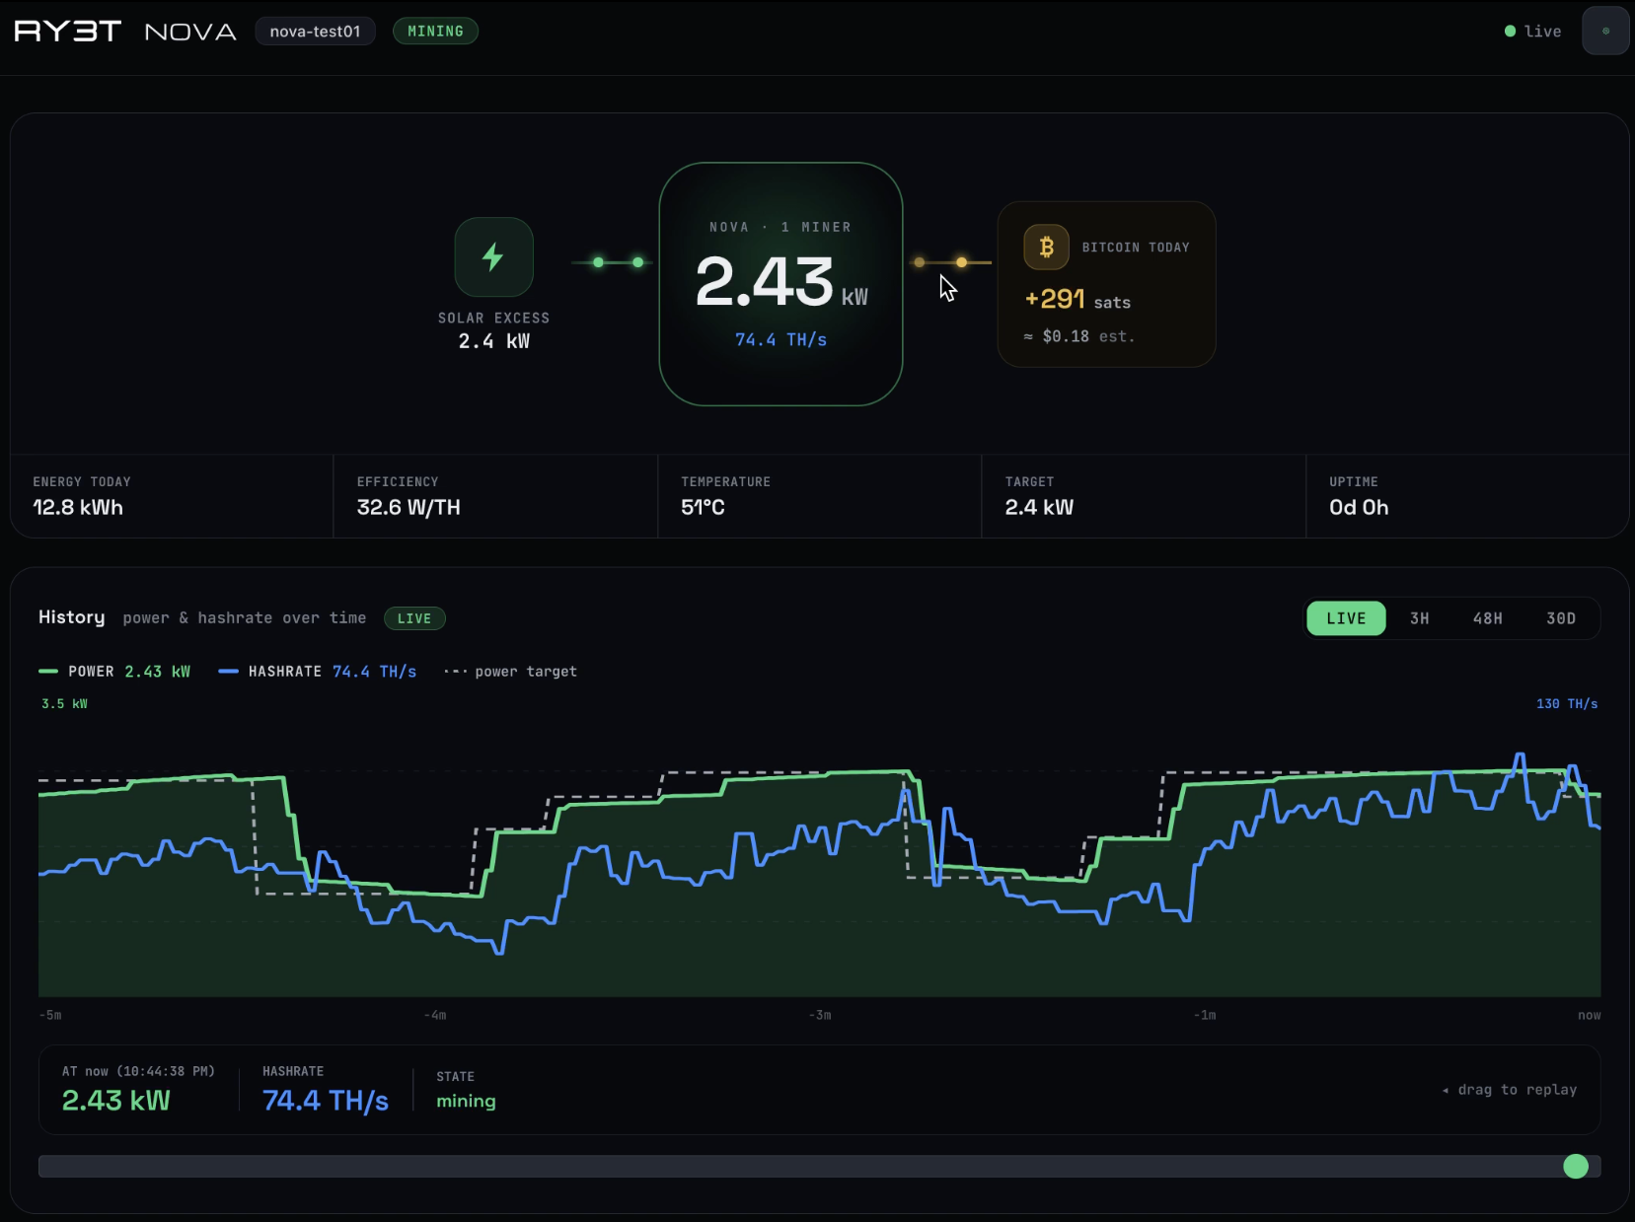Click the solar excess lightning bolt icon

coord(493,257)
